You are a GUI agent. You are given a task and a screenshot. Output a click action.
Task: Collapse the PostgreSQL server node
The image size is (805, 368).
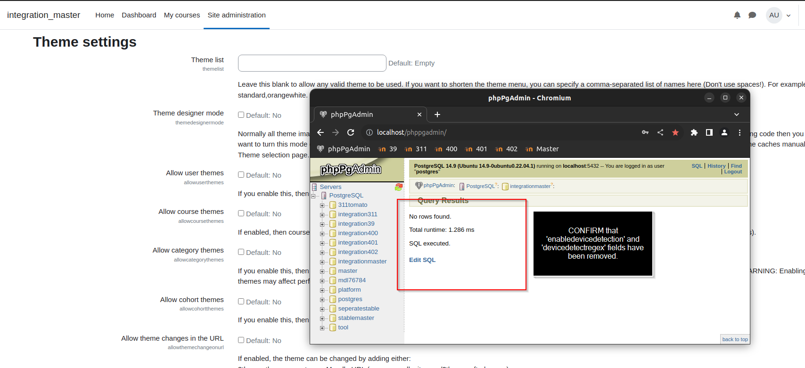coord(313,196)
